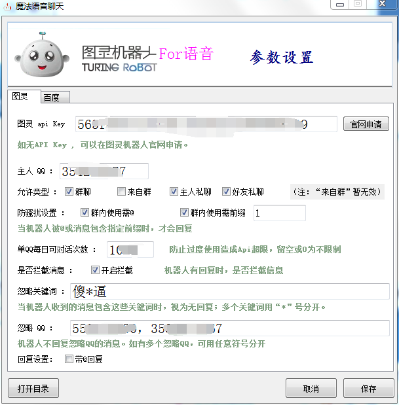Click the 忽略关键词 field with 傻*逼

229,291
